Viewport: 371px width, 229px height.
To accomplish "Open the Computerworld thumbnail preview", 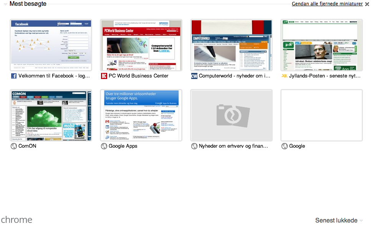I will click(x=232, y=45).
